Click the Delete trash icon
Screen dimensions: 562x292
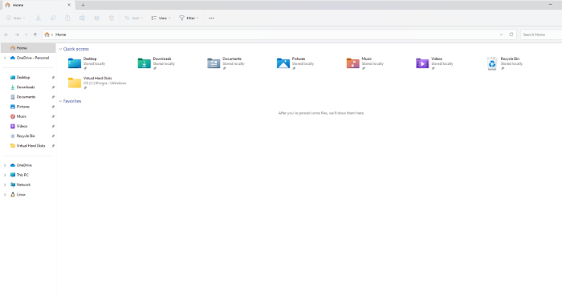(112, 18)
